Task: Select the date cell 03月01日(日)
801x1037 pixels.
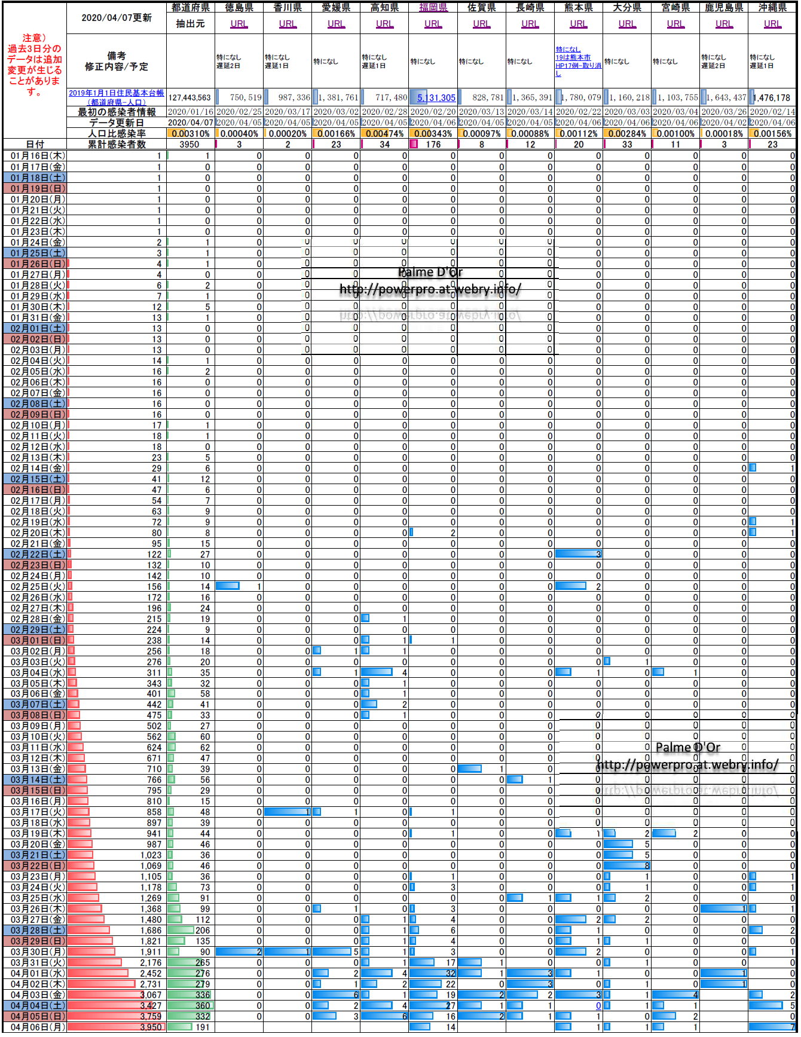Action: click(35, 640)
